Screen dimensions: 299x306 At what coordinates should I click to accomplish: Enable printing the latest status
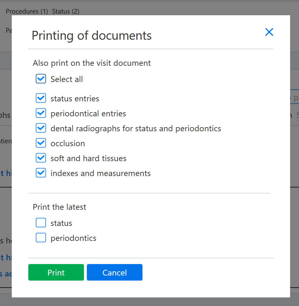coord(41,223)
